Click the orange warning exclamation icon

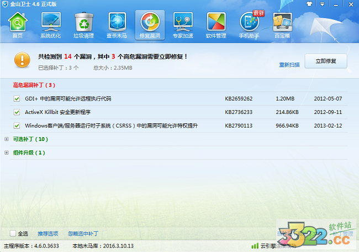pyautogui.click(x=22, y=60)
